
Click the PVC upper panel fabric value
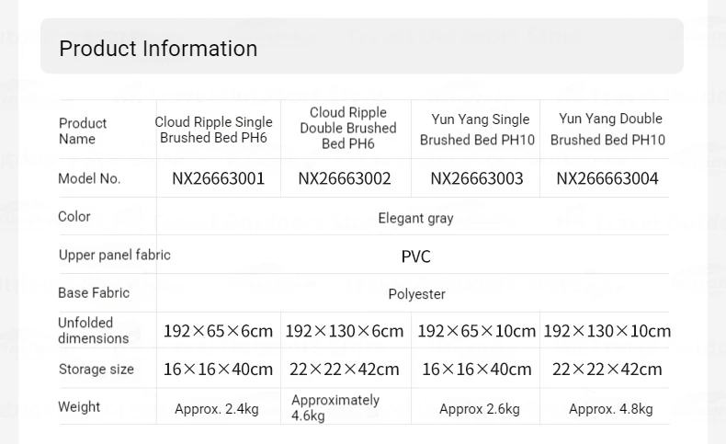pyautogui.click(x=415, y=256)
